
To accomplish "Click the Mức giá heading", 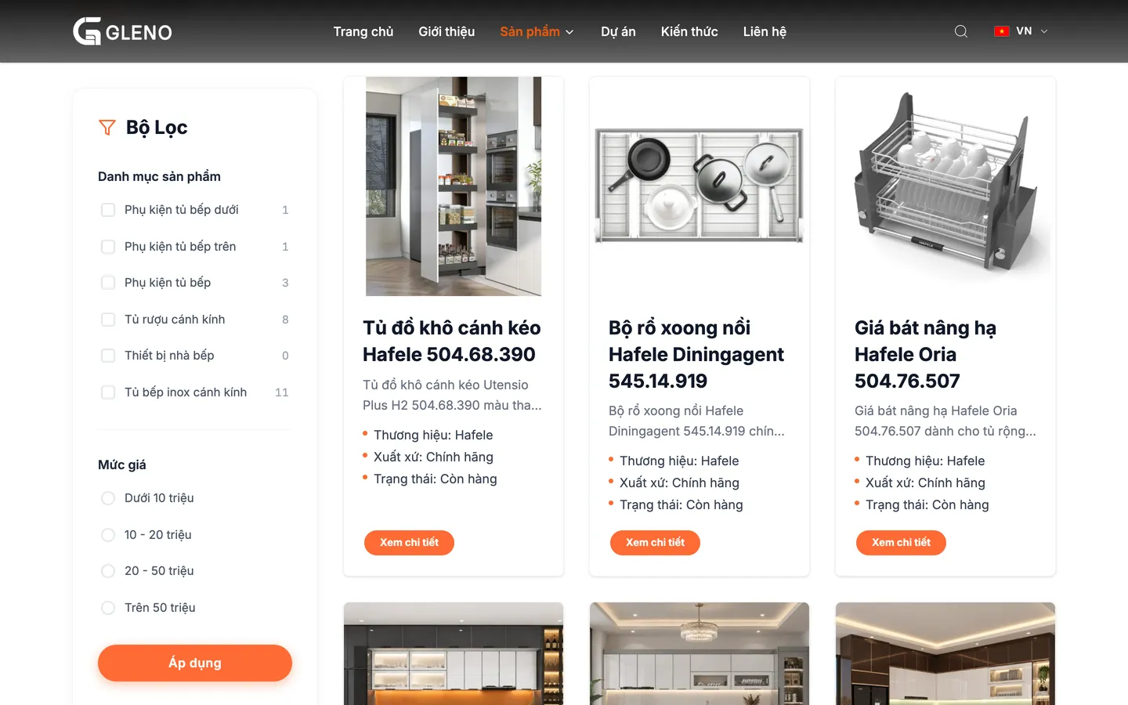I will 122,465.
